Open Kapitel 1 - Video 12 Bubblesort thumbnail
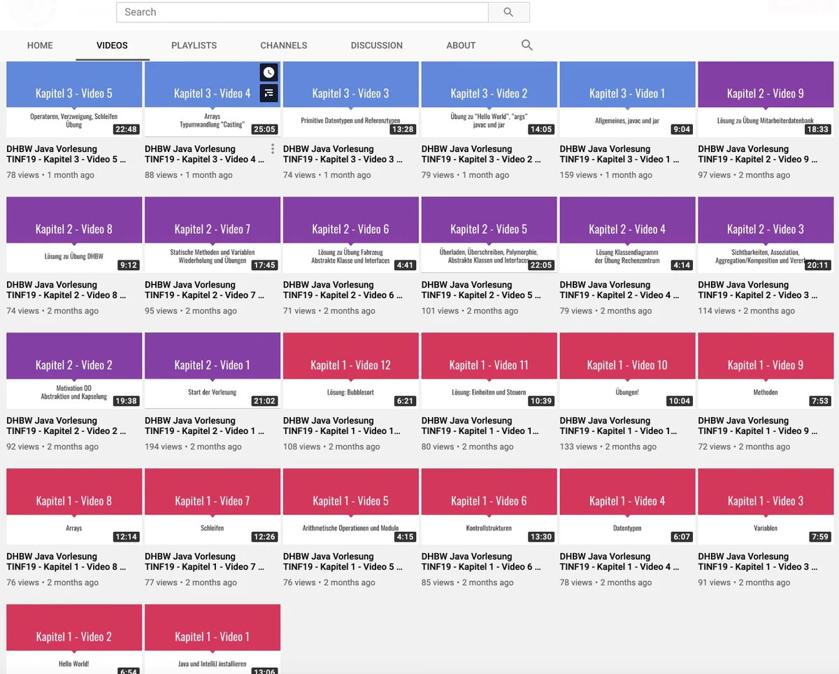 click(x=351, y=371)
